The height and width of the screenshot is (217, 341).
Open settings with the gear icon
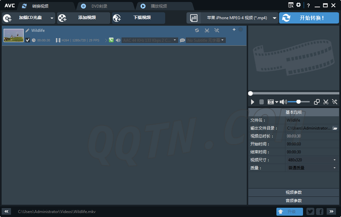point(299,5)
